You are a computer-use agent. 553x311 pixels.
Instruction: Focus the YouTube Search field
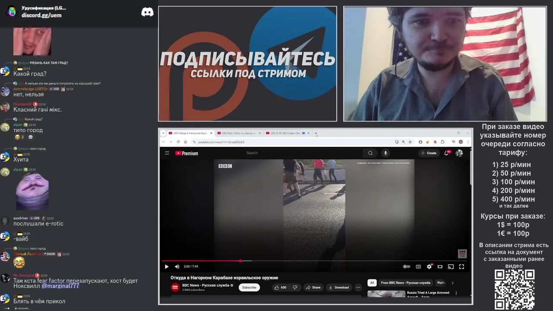coord(303,153)
